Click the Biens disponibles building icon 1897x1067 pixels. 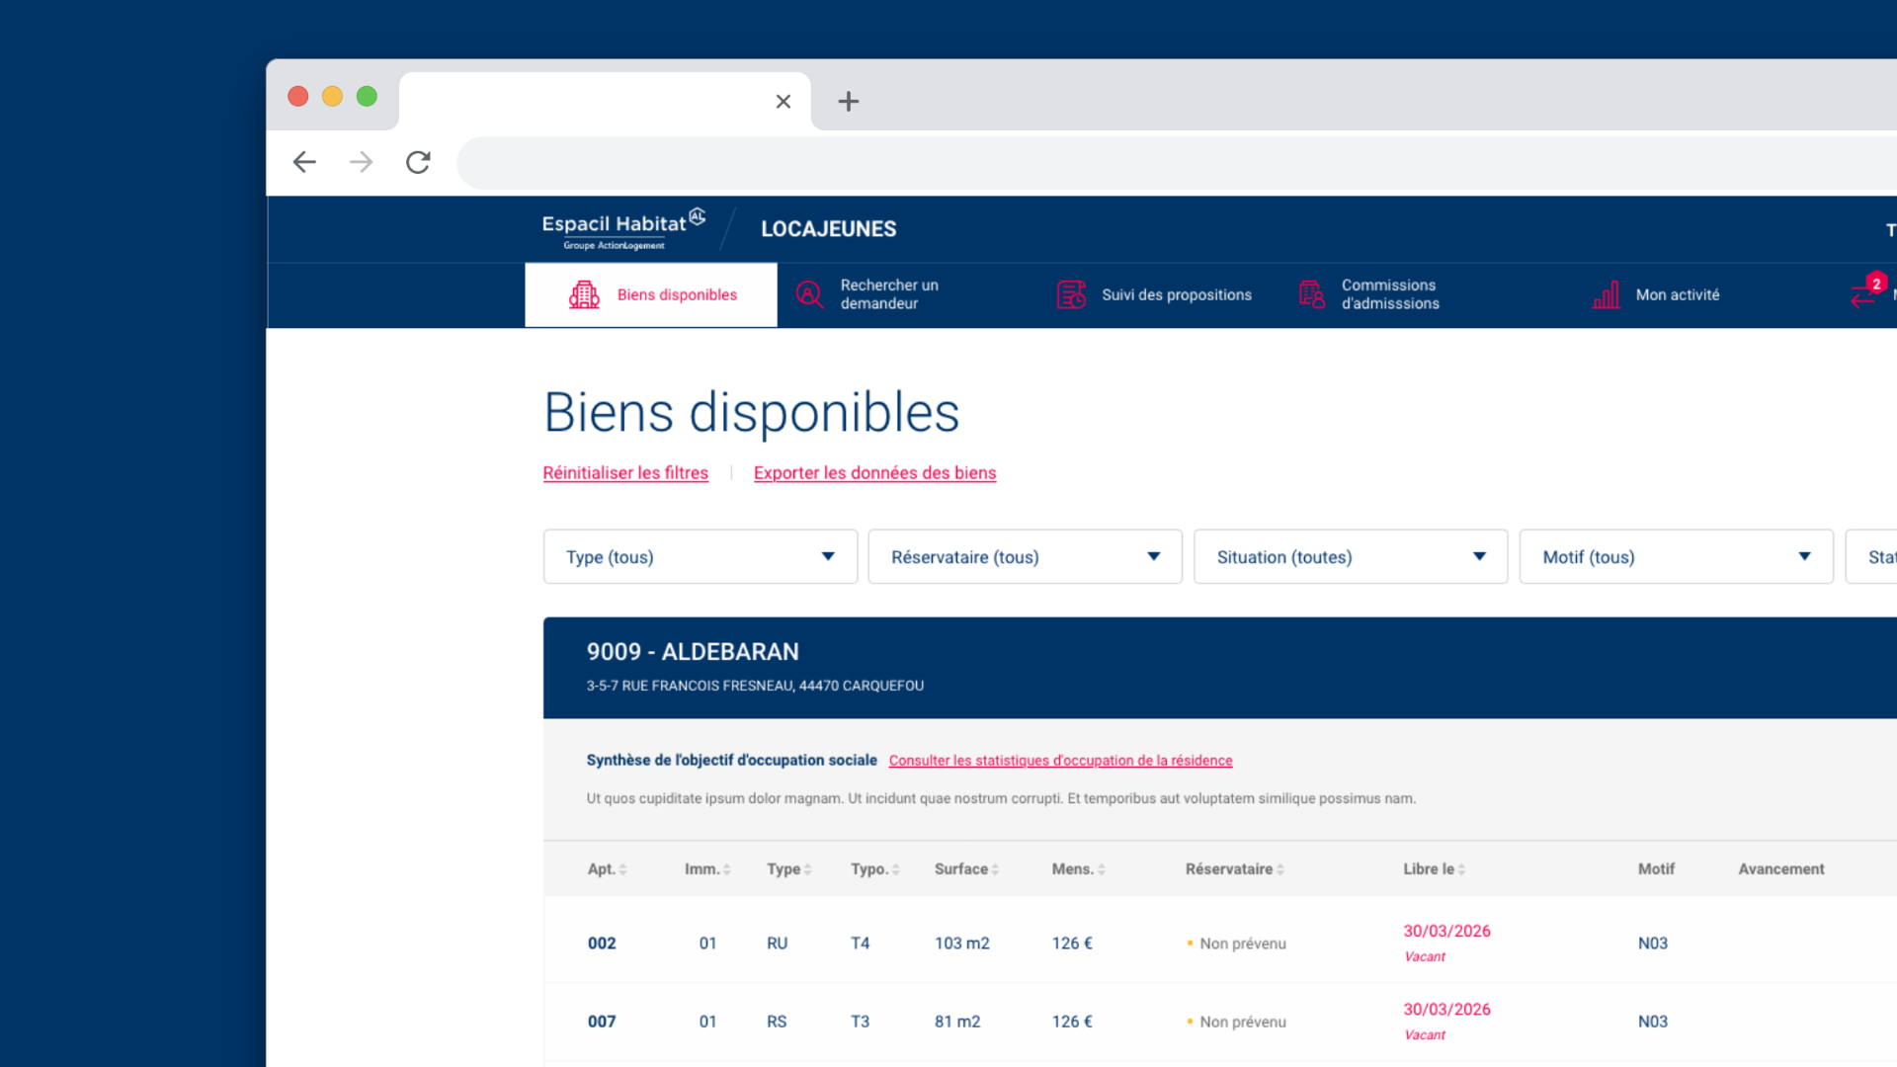pos(584,294)
